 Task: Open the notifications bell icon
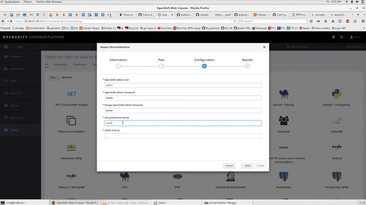(x=333, y=37)
